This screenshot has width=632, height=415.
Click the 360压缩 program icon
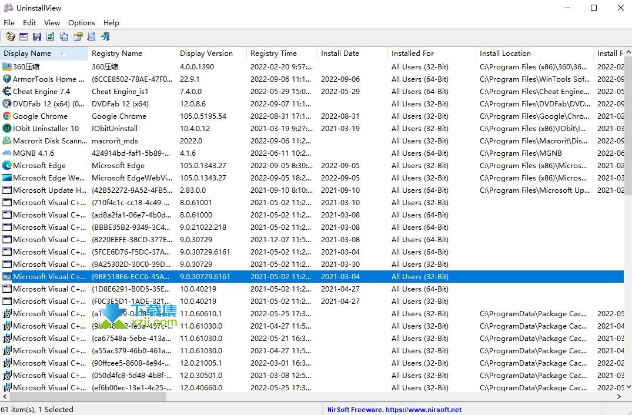point(7,67)
